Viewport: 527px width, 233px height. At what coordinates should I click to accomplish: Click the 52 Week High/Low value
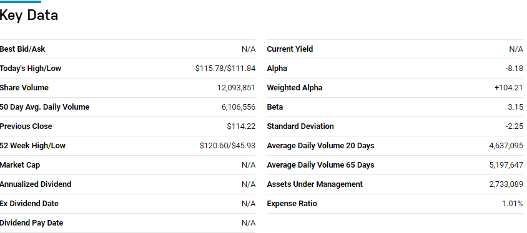[227, 146]
